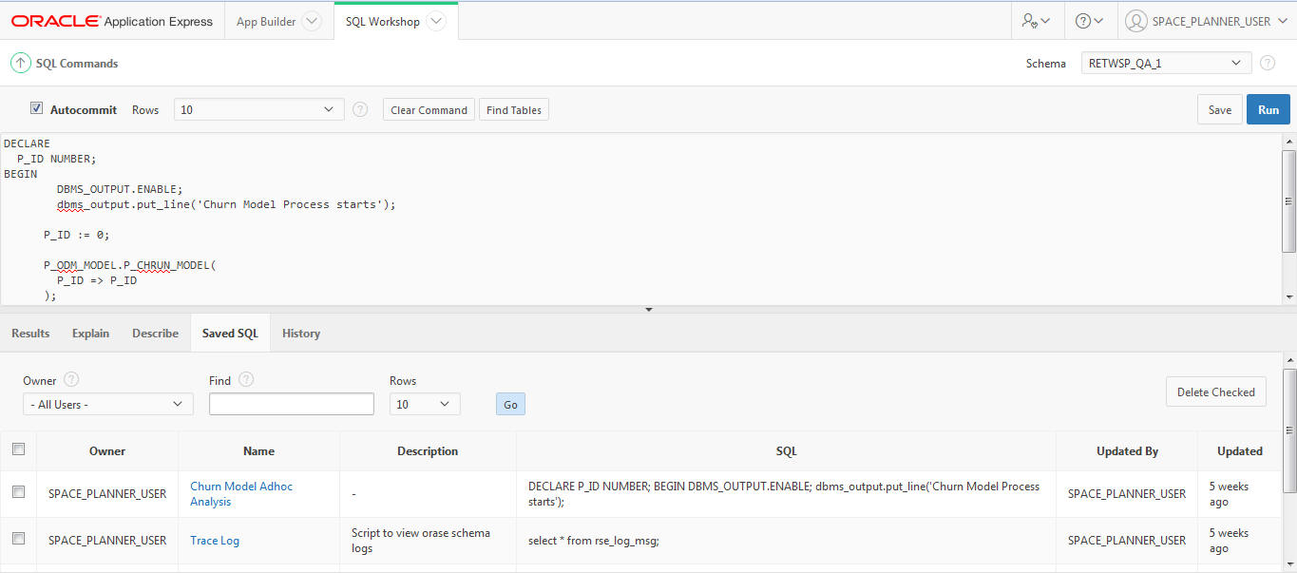Click the SQL Commands up-arrow icon
This screenshot has height=573, width=1297.
(x=20, y=63)
